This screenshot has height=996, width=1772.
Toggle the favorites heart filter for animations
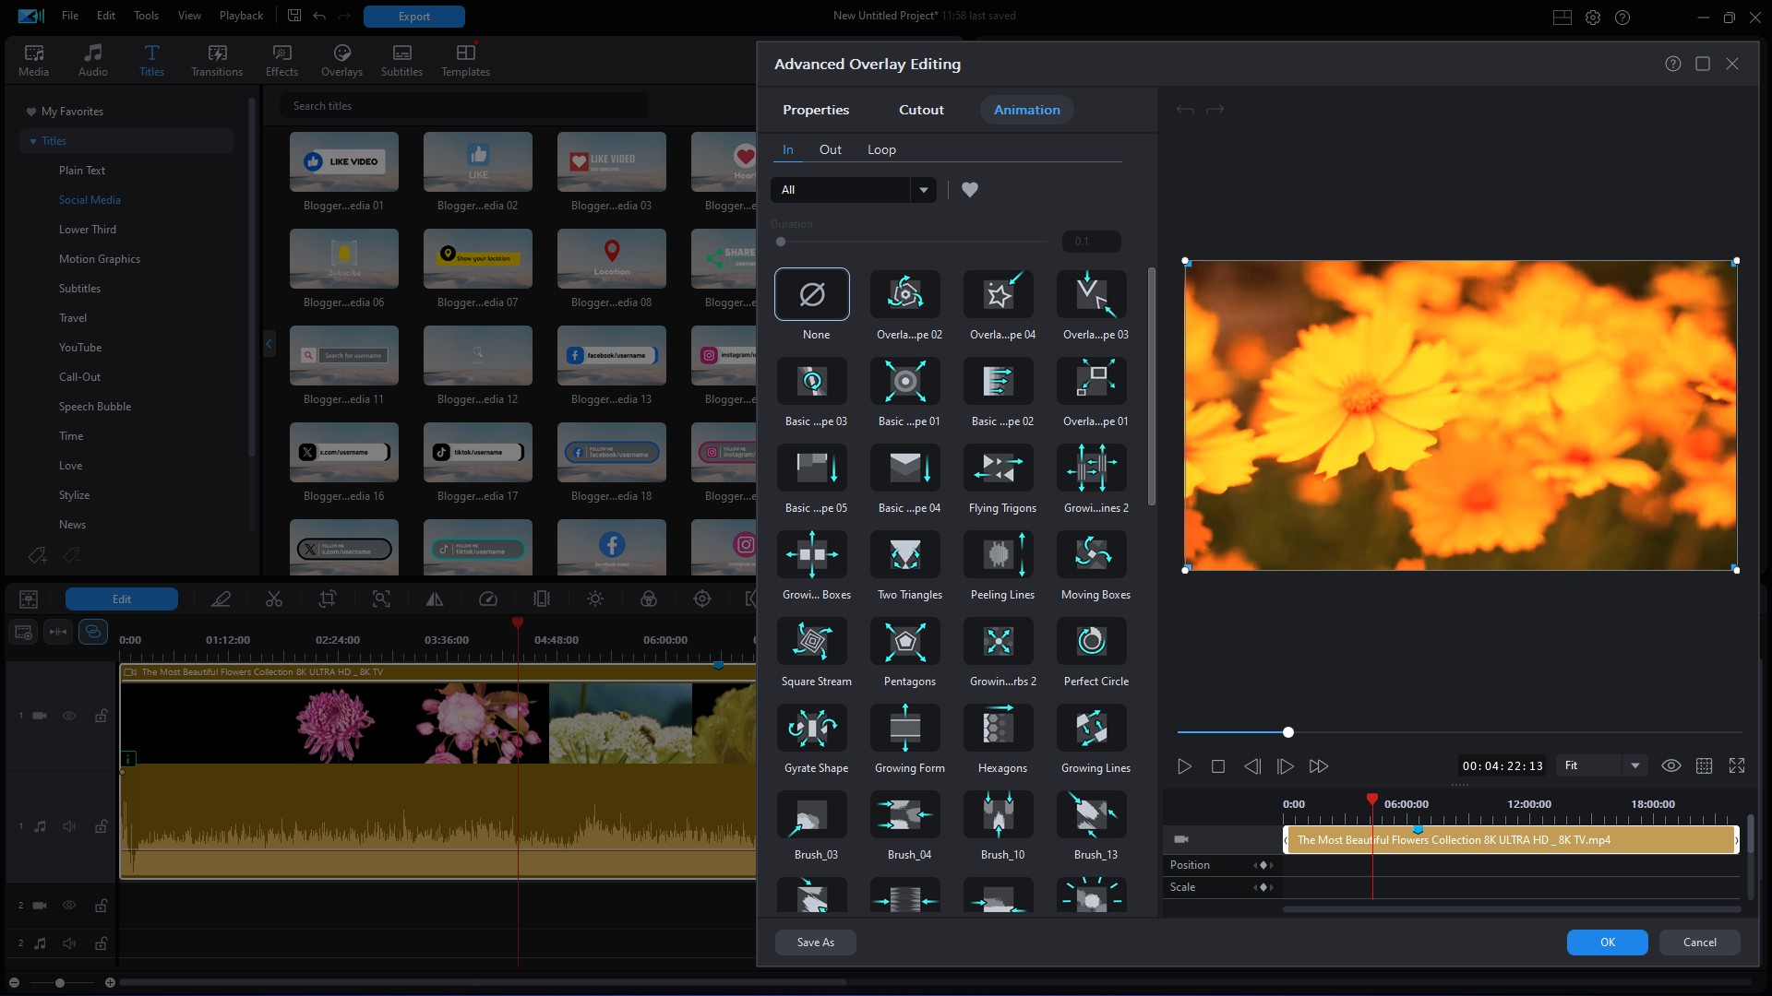tap(970, 190)
